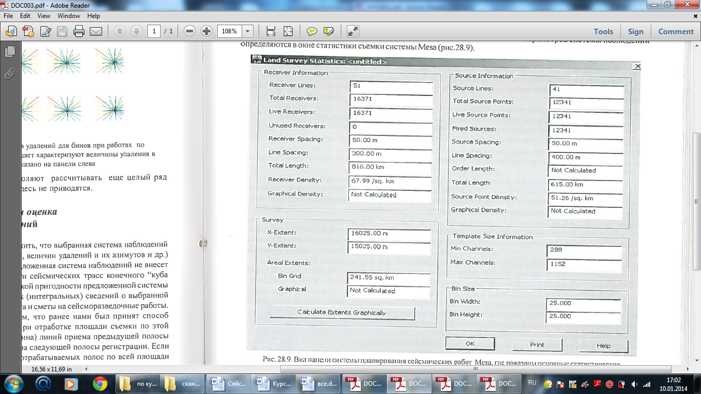Click the fit width scrolling mode icon
The width and height of the screenshot is (701, 394).
tap(271, 31)
